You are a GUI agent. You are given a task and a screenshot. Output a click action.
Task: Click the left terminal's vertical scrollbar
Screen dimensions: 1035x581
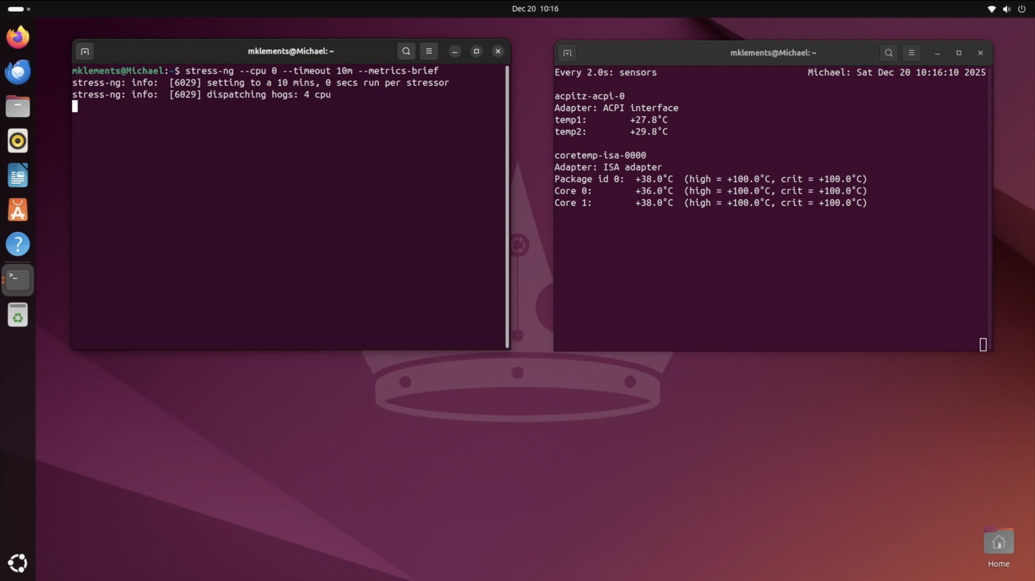[x=507, y=206]
